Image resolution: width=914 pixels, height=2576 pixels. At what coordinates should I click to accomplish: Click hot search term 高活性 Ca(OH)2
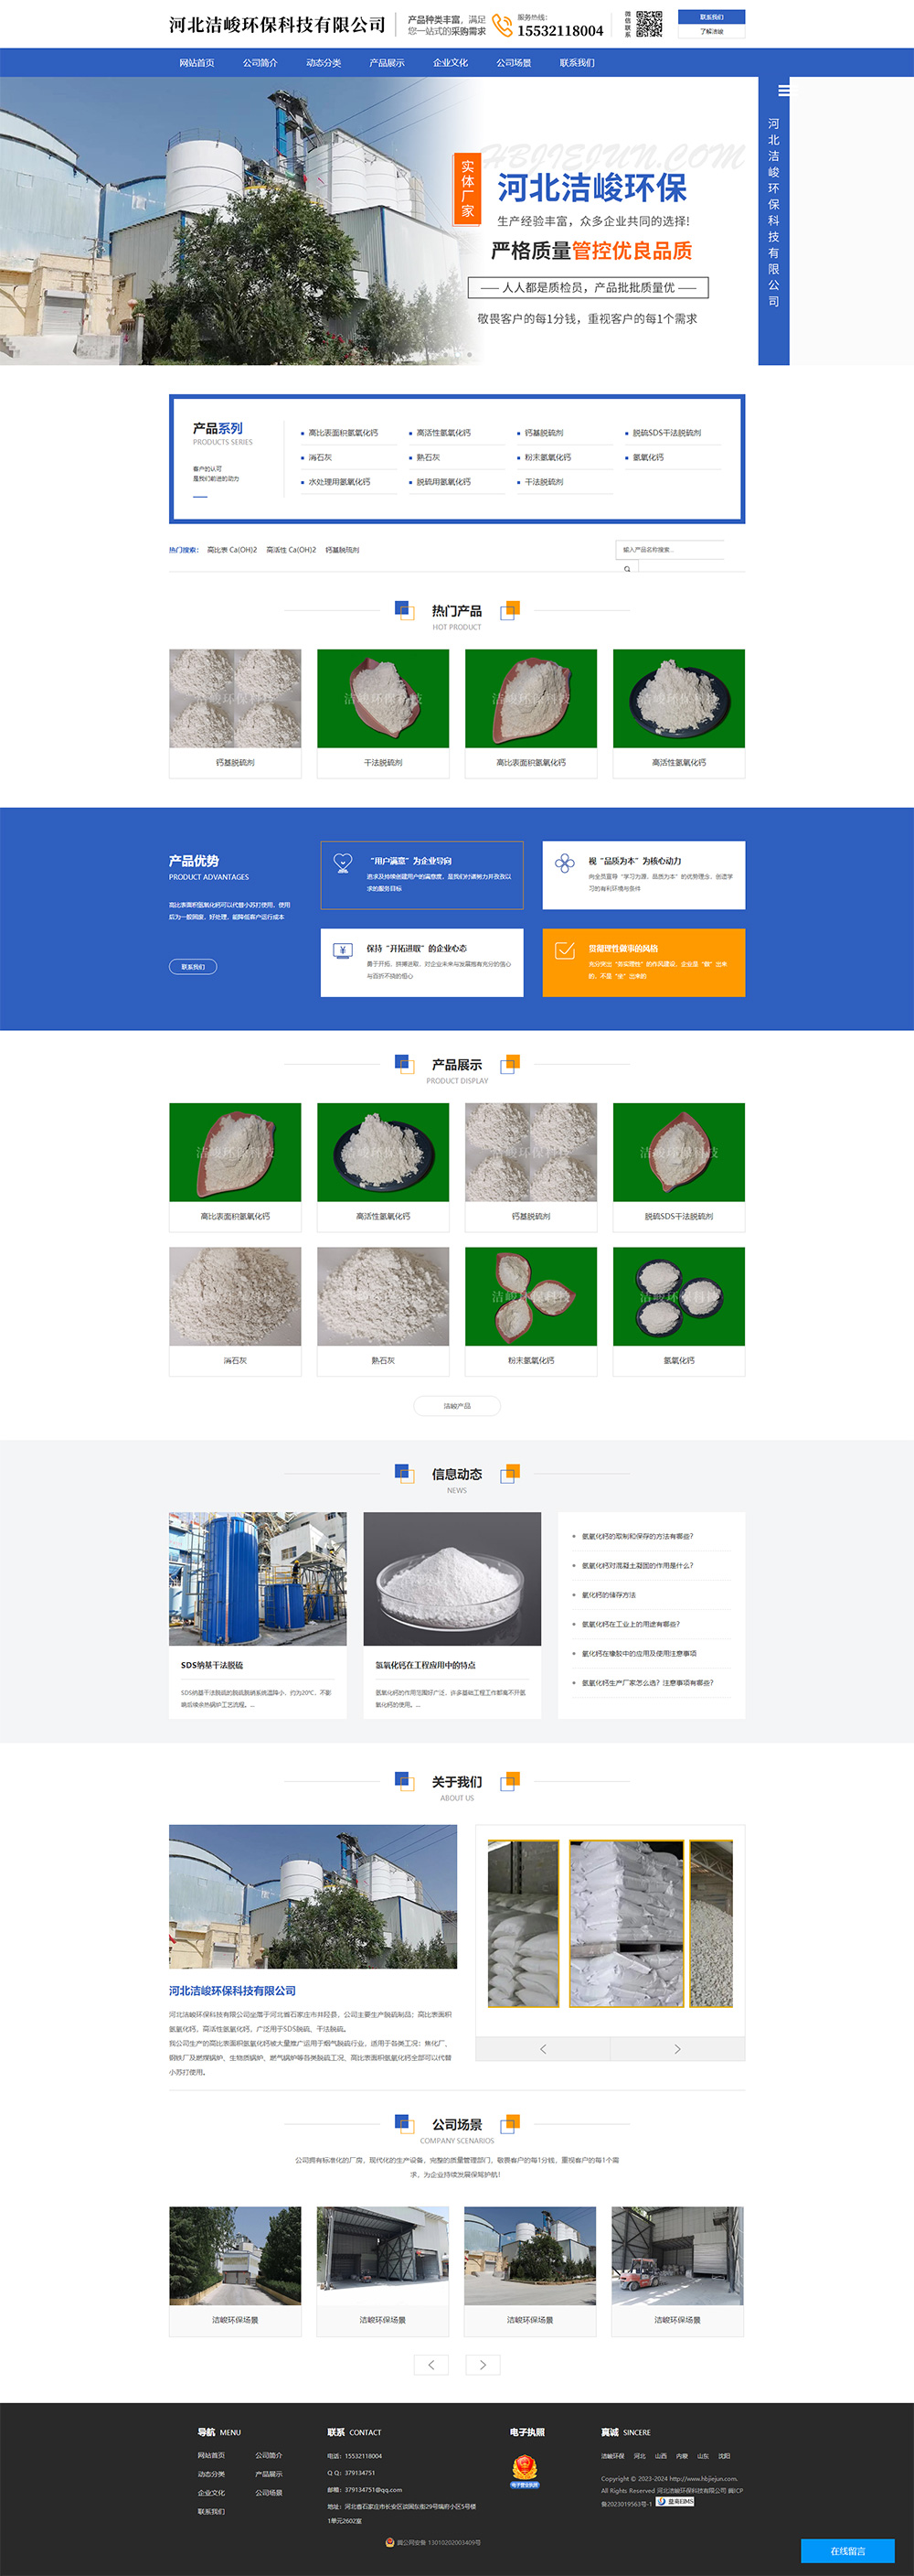[291, 550]
